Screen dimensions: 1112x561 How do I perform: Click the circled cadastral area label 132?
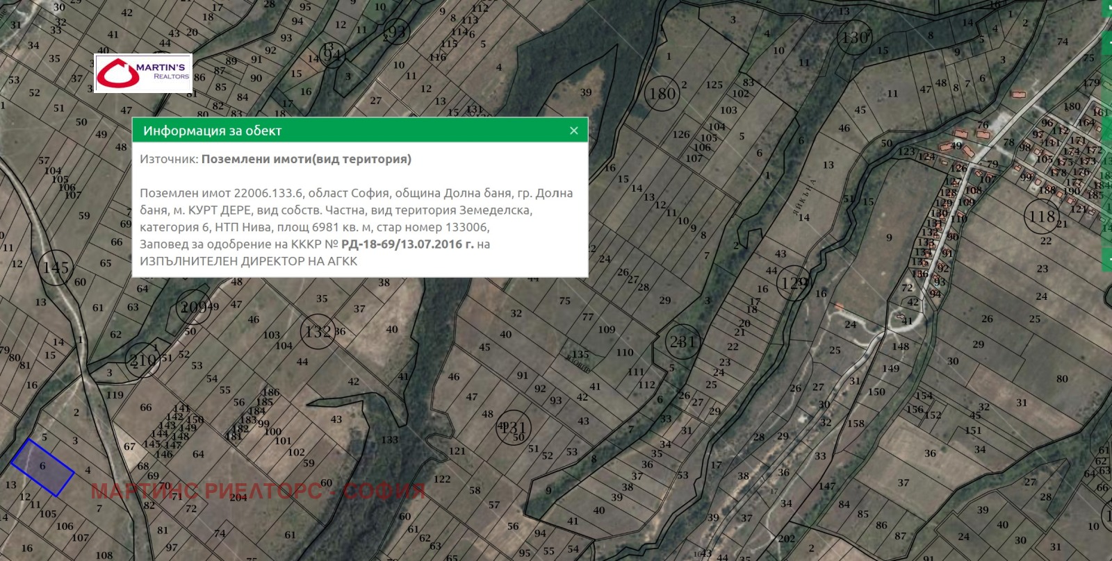pyautogui.click(x=318, y=332)
